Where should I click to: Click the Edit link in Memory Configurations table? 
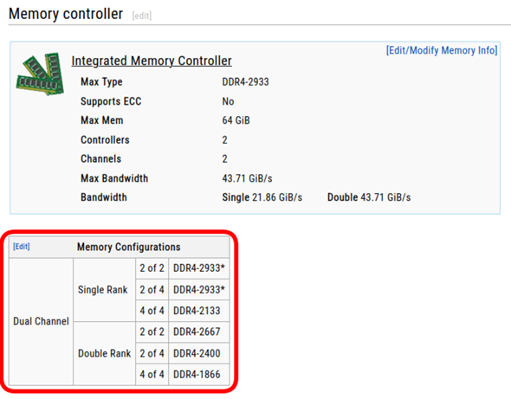click(22, 247)
